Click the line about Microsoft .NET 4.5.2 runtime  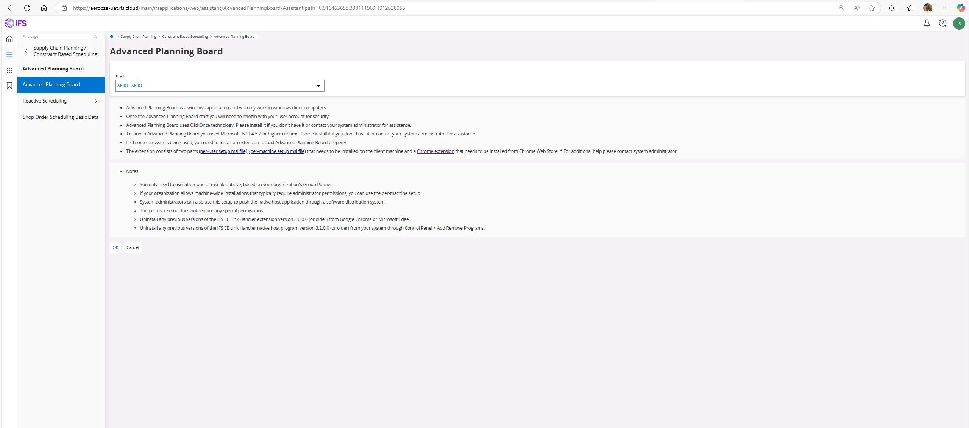point(301,134)
